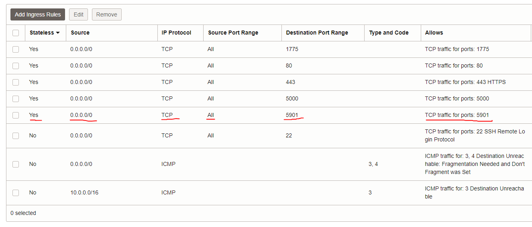Click the Type and Code column header
Screen dimensions: 532x227
click(x=389, y=33)
